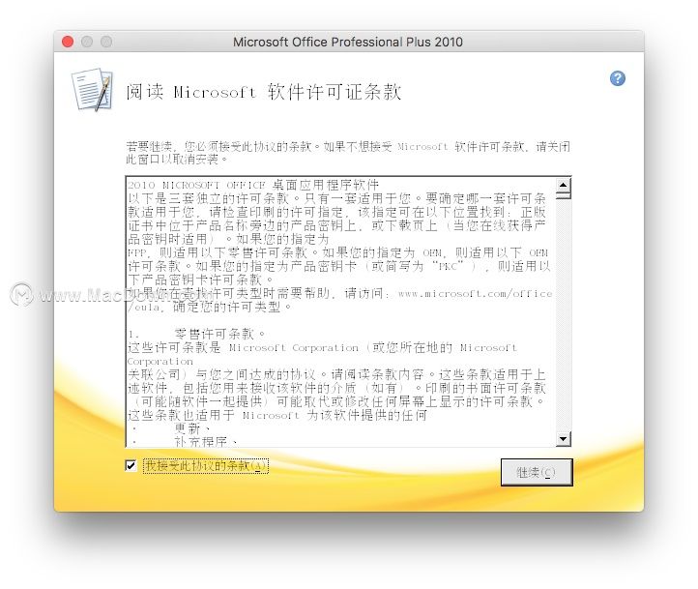This screenshot has width=698, height=589.
Task: Click the 更新 bullet item in the license
Action: pos(192,428)
